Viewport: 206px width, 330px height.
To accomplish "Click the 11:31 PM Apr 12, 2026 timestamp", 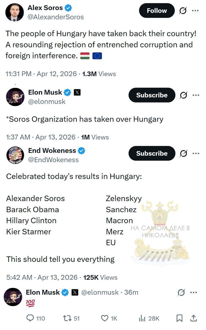I will tap(41, 74).
